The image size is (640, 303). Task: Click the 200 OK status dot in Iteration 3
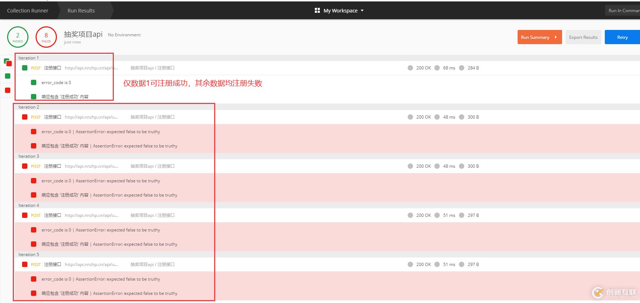click(x=410, y=166)
